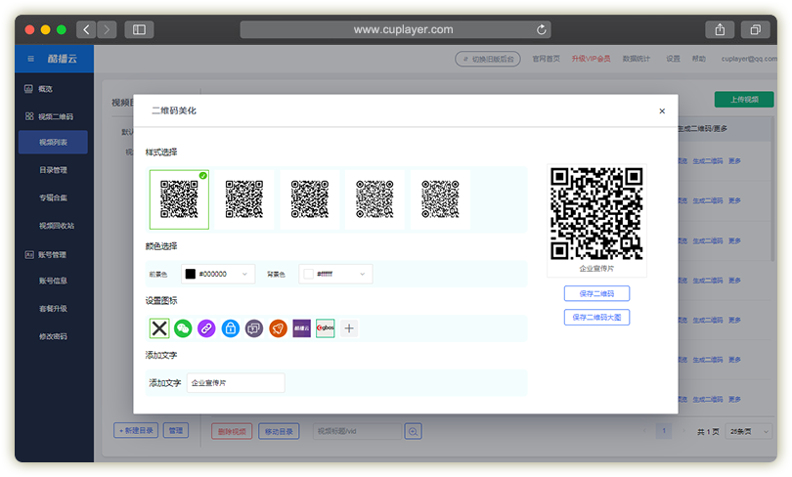Screen dimensions: 792x477
Task: Click the 添加文字 text input field
Action: coord(236,383)
